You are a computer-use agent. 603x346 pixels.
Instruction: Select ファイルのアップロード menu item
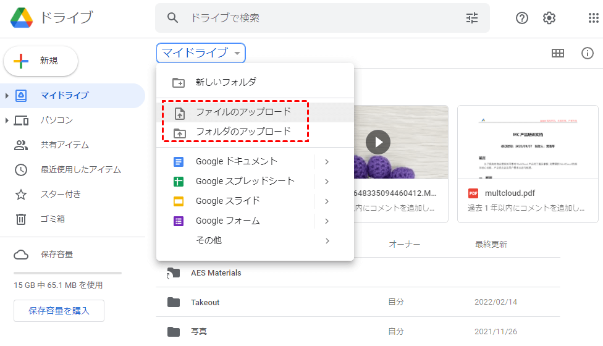pyautogui.click(x=243, y=112)
